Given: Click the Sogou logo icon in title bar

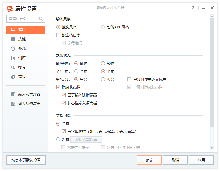Looking at the screenshot, I should (10, 9).
